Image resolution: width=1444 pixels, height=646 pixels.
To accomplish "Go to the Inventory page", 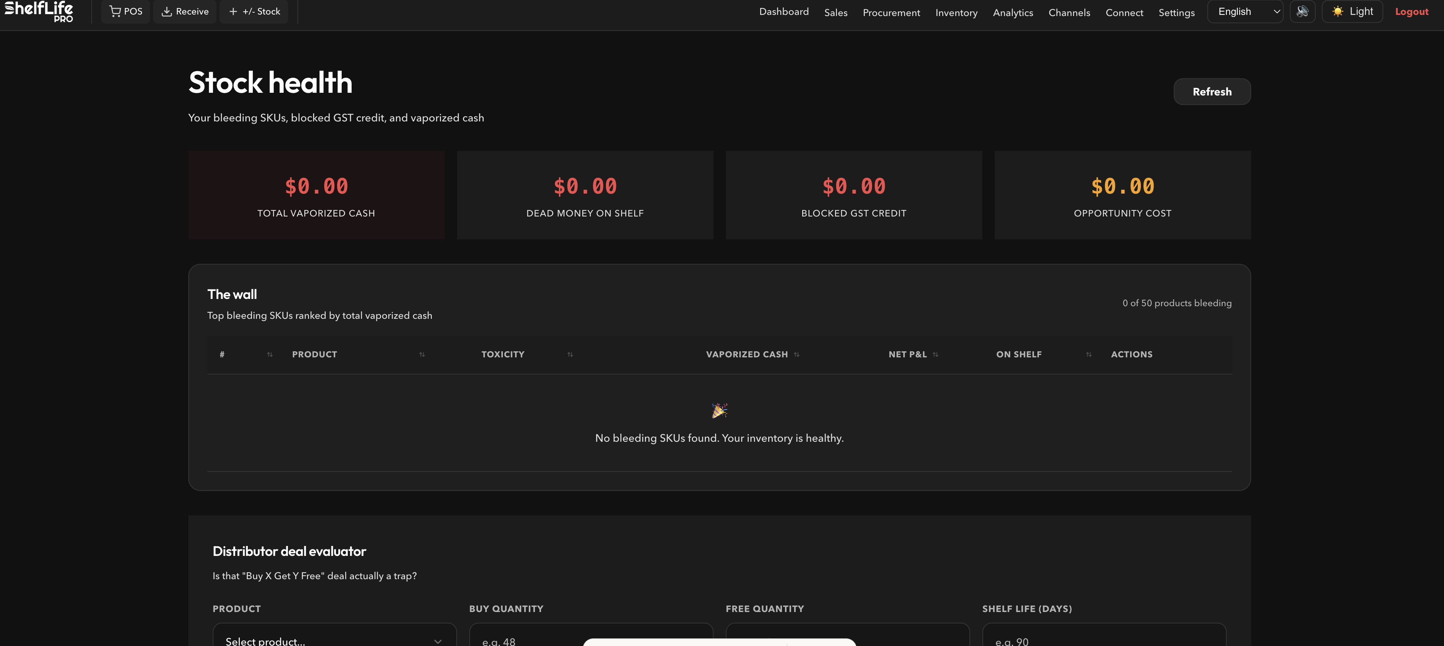I will click(x=956, y=12).
